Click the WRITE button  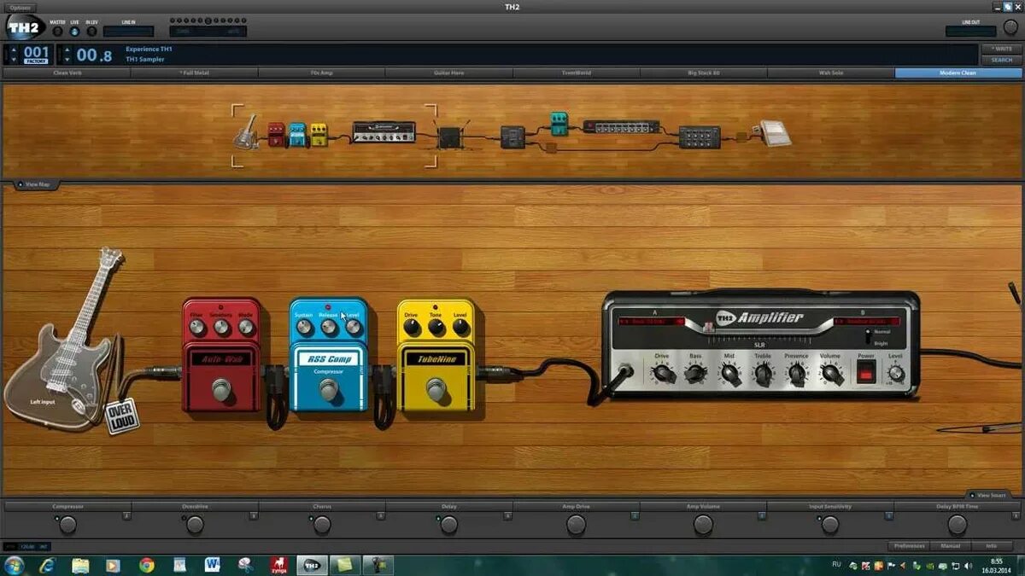pos(1001,49)
